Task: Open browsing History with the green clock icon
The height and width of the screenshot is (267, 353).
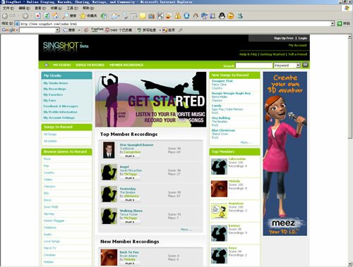Action: pos(104,16)
